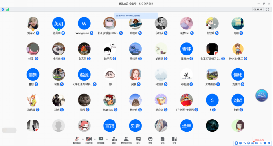Expand camera options arrow
Viewport: 273px width, 146px height.
(95, 139)
